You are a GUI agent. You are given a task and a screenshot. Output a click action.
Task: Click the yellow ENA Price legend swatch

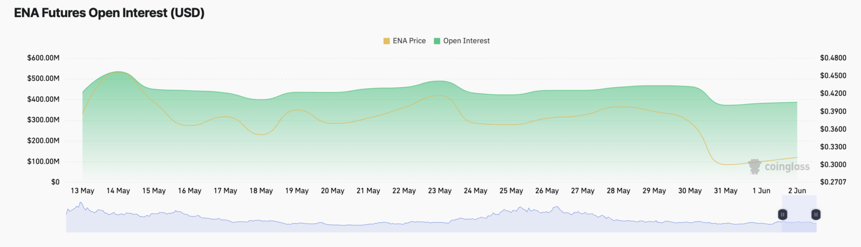(386, 41)
